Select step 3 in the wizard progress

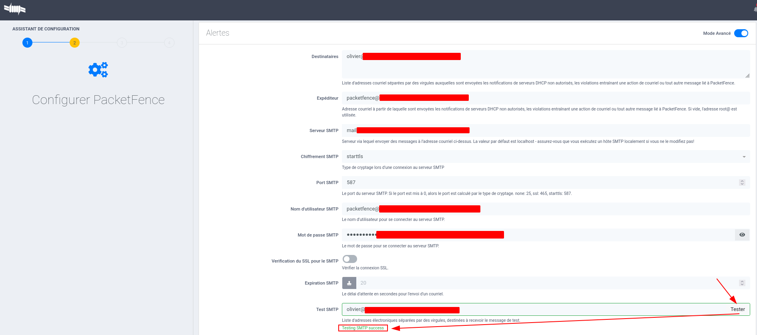pyautogui.click(x=122, y=43)
